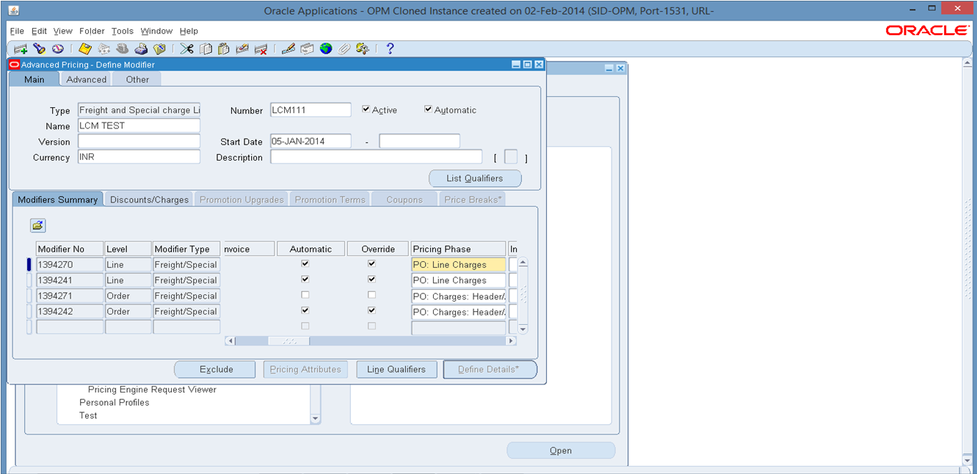This screenshot has height=474, width=977.
Task: Click the Clear Record eraser icon
Action: point(242,49)
